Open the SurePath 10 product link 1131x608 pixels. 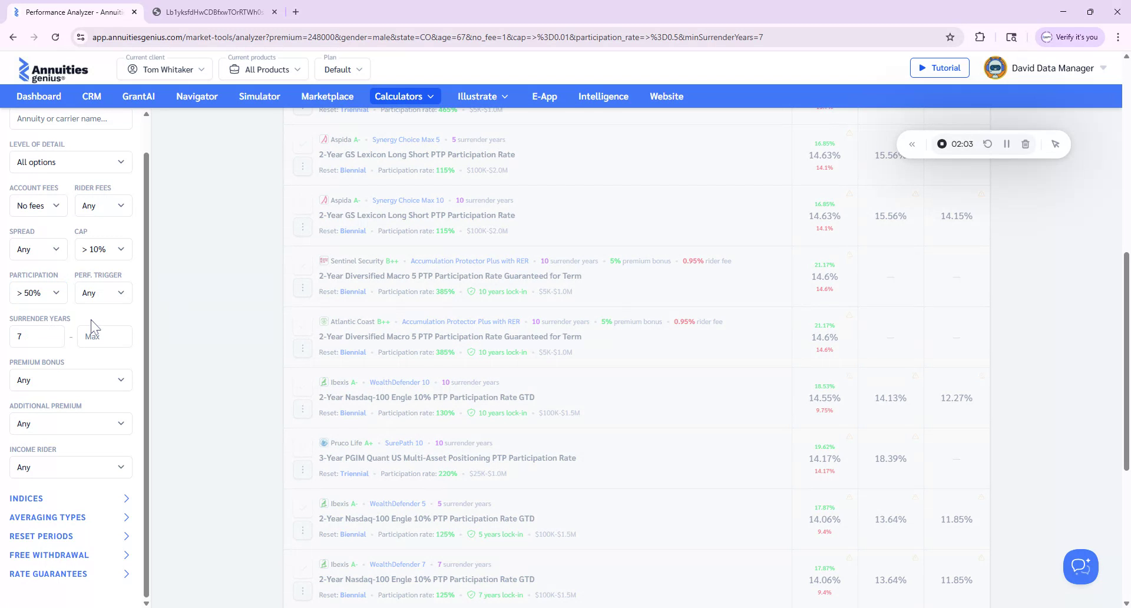[404, 442]
